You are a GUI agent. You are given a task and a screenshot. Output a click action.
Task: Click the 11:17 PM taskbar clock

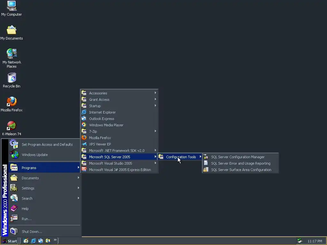click(315, 241)
